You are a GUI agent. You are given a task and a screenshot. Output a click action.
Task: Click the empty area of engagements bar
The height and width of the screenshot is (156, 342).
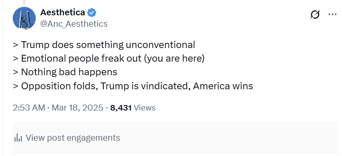[229, 138]
